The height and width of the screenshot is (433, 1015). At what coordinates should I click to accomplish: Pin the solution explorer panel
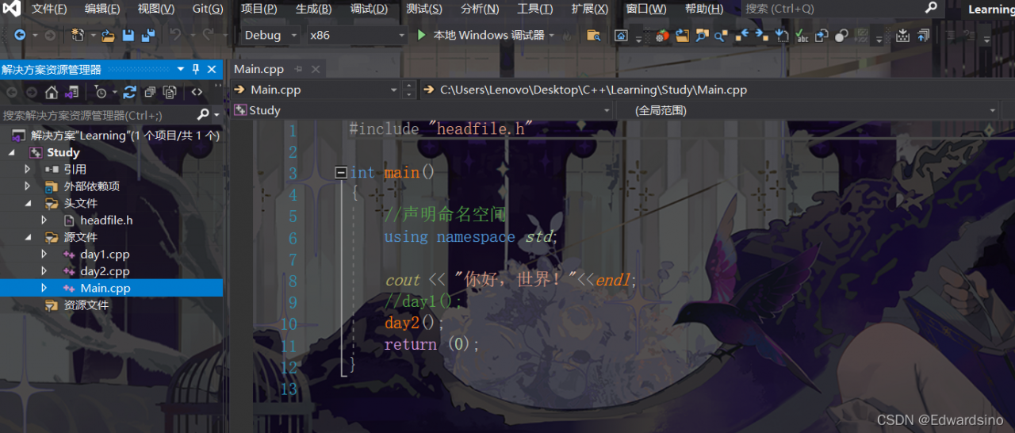coord(196,69)
